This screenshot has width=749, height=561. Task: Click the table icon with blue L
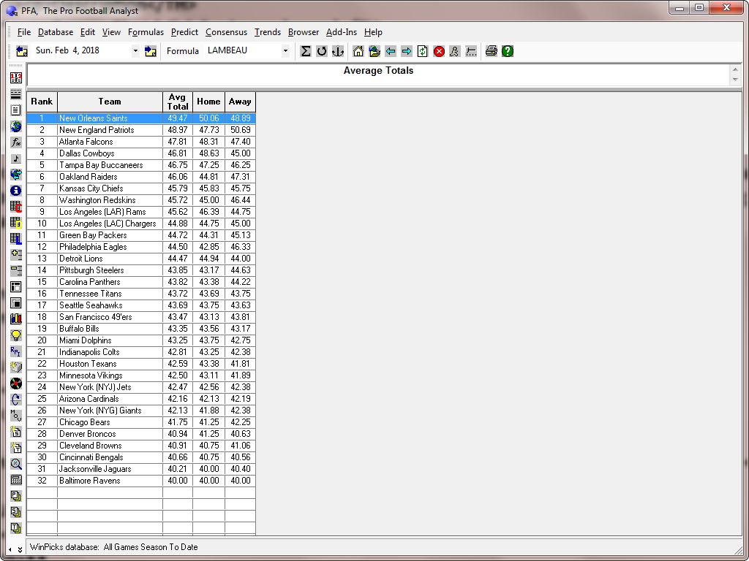click(16, 239)
